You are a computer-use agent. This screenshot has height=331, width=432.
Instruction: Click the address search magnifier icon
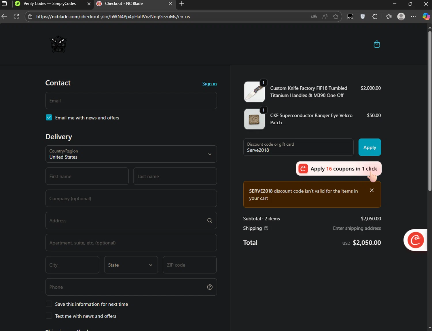click(x=210, y=220)
